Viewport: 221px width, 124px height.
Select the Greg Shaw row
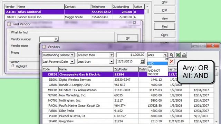(x=128, y=121)
